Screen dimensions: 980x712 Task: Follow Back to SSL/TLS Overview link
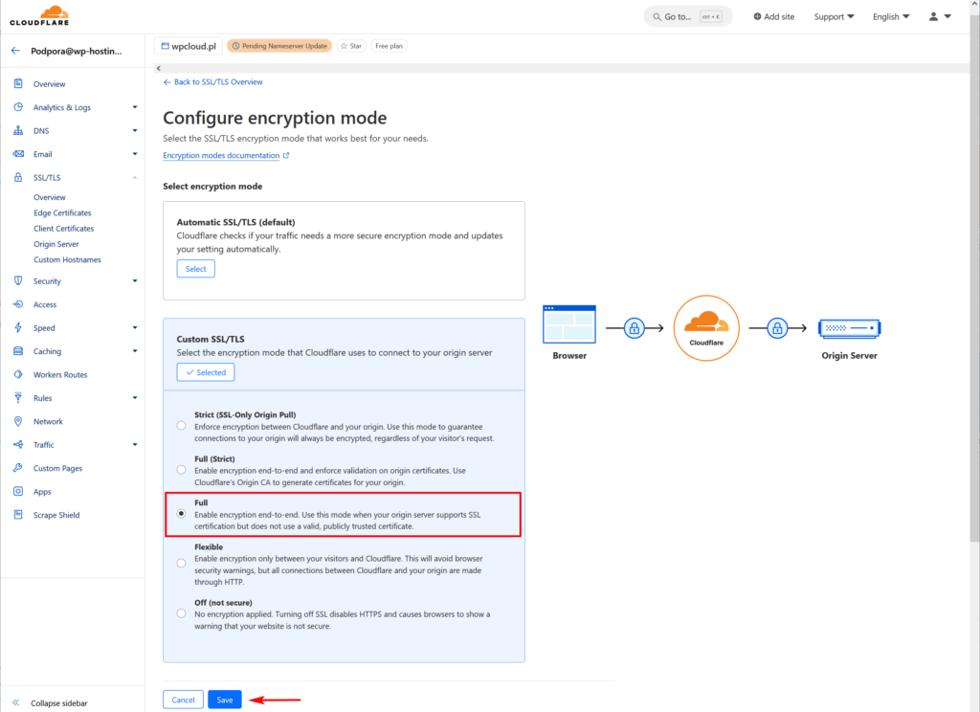(213, 82)
